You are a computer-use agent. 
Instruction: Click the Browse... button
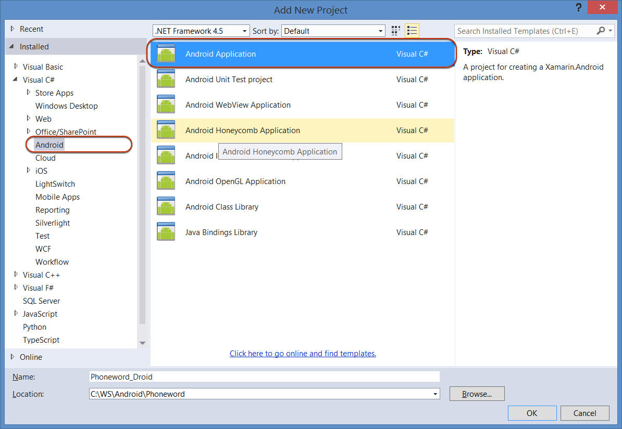click(x=477, y=394)
